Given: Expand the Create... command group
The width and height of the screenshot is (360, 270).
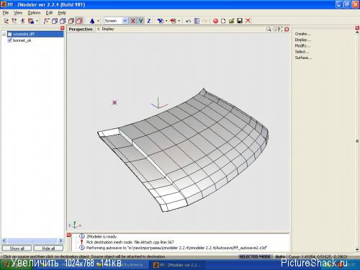Looking at the screenshot, I should coord(302,34).
